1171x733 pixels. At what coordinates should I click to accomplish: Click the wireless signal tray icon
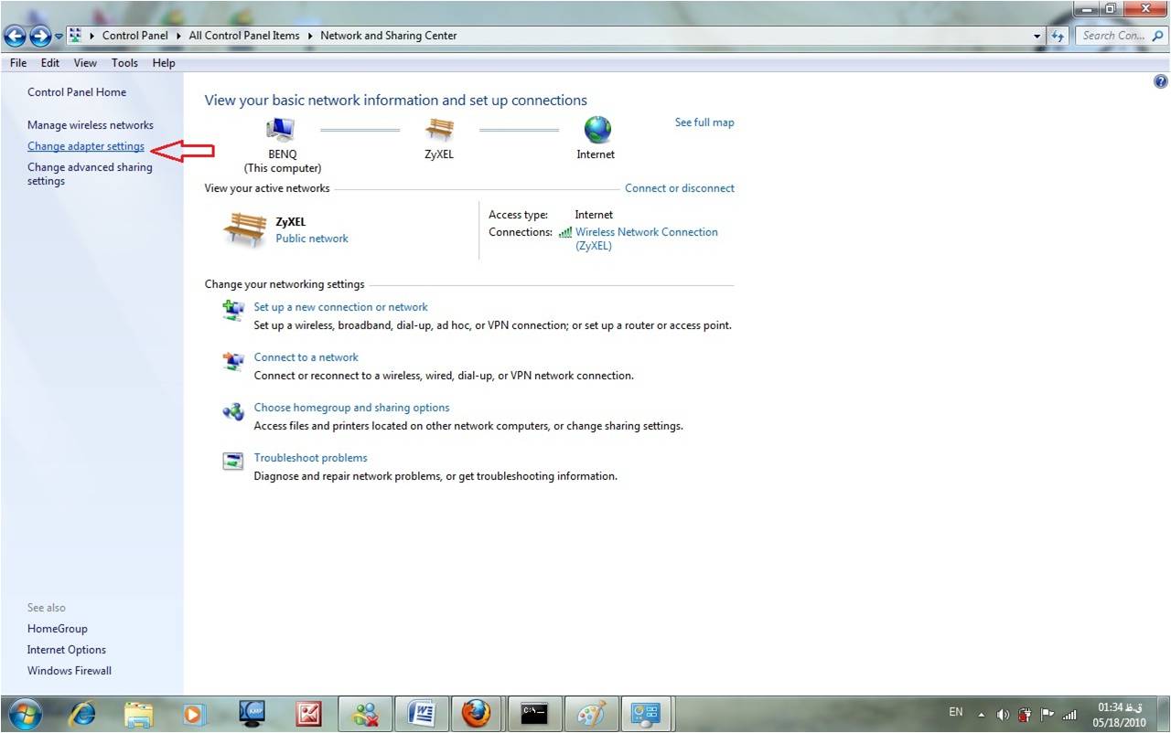click(x=1069, y=714)
